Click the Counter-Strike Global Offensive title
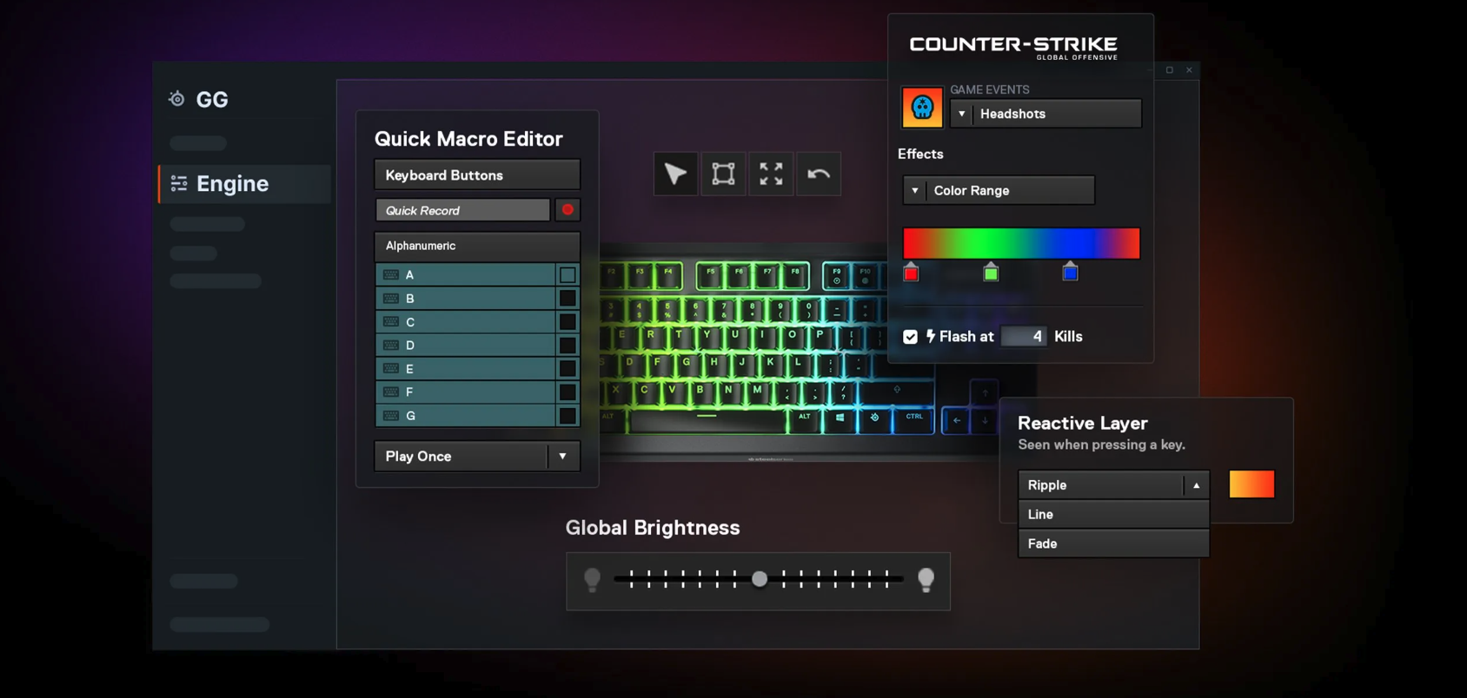The width and height of the screenshot is (1467, 698). click(1013, 47)
